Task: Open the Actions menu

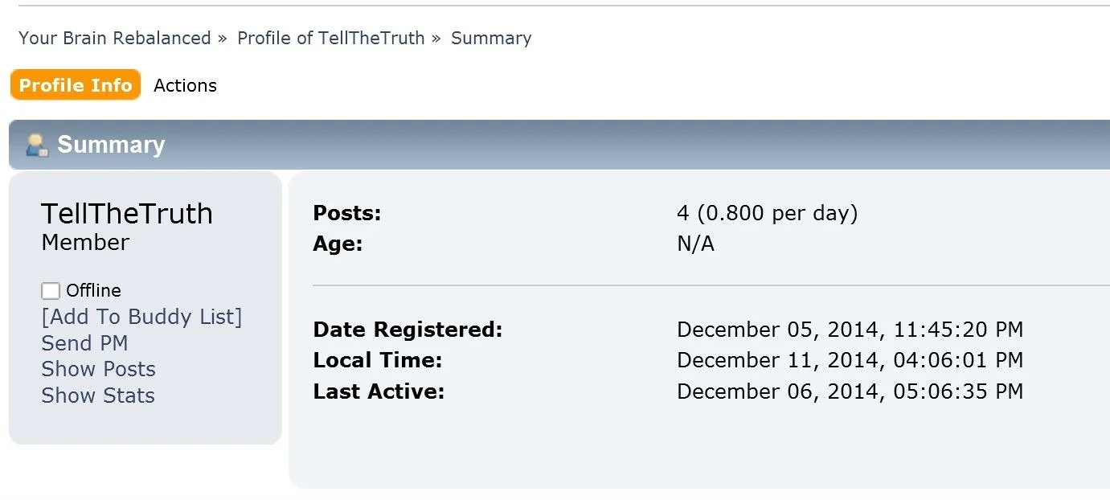Action: (x=185, y=85)
